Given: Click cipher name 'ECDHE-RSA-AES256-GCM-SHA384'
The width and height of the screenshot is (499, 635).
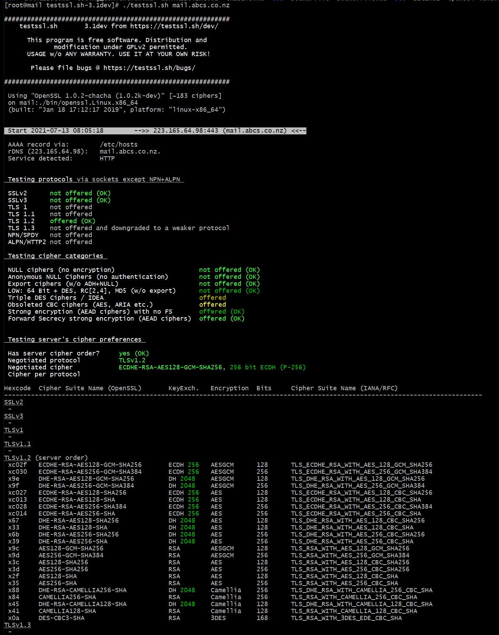Looking at the screenshot, I should pos(90,472).
